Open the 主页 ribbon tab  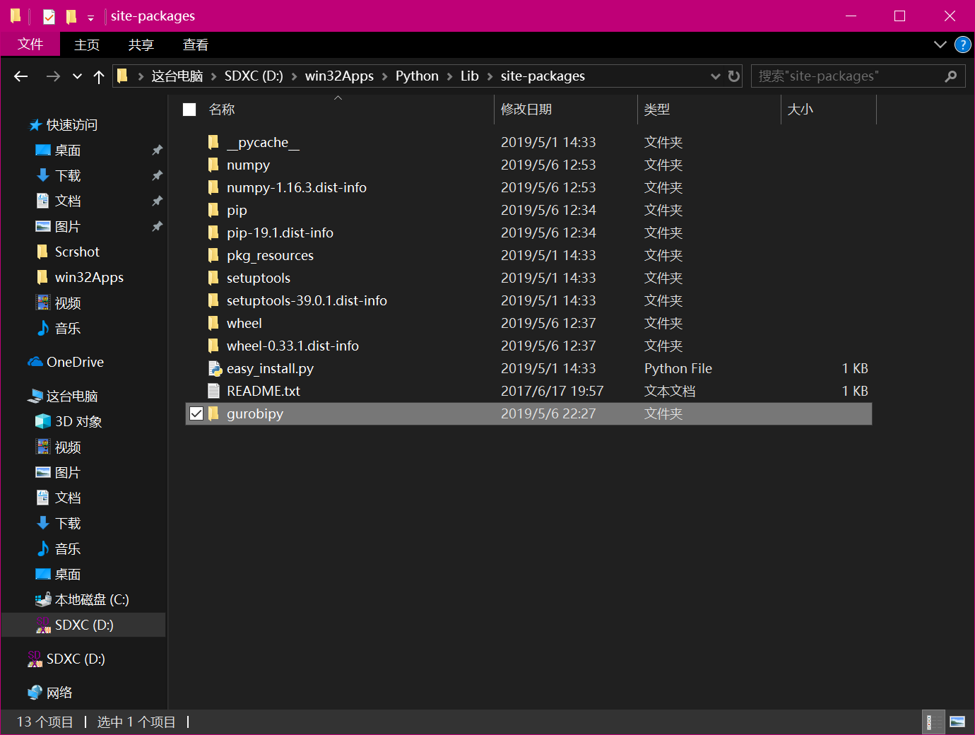pos(87,45)
